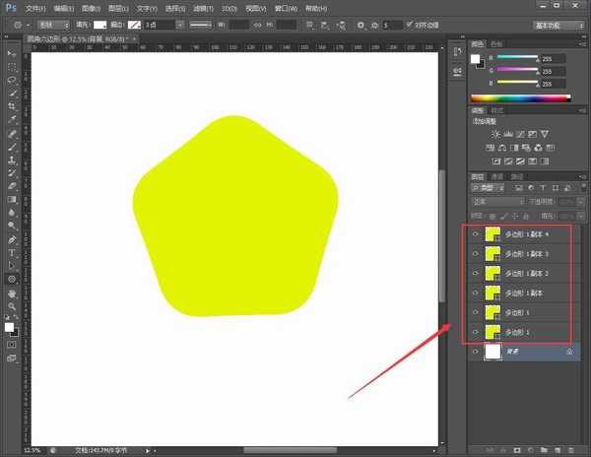The image size is (591, 457).
Task: Click the 填充 fill color swatch in options bar
Action: point(99,24)
